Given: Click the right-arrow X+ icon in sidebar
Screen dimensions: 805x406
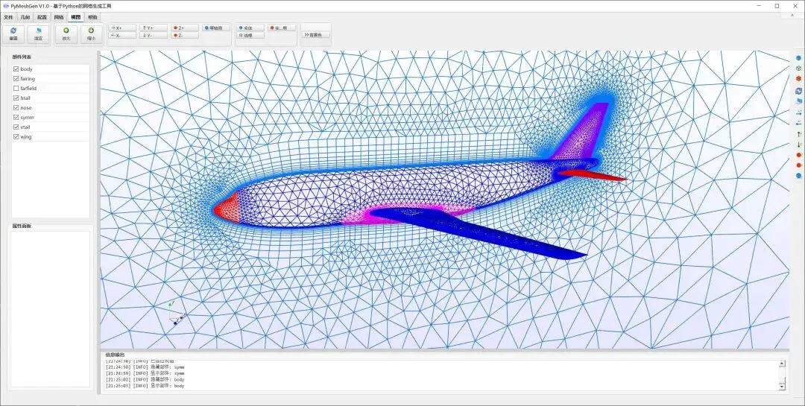Looking at the screenshot, I should click(798, 112).
